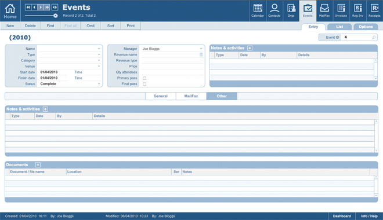Click the Delete button
Image resolution: width=383 pixels, height=220 pixels.
pyautogui.click(x=30, y=26)
